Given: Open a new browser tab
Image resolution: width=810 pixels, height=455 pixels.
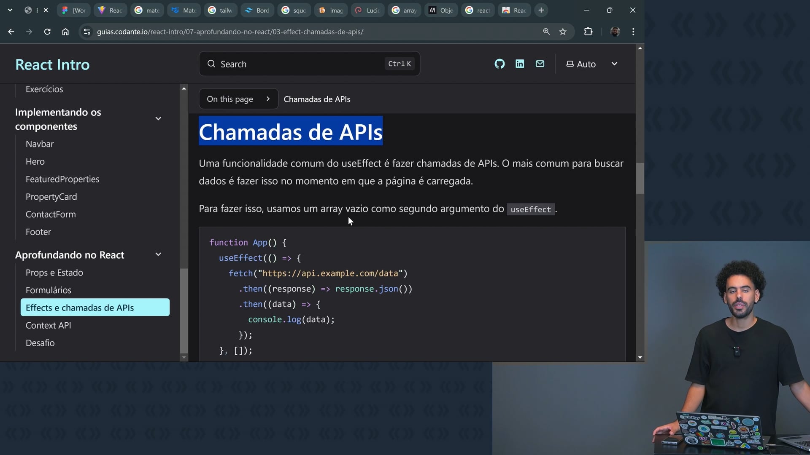Looking at the screenshot, I should 541,10.
